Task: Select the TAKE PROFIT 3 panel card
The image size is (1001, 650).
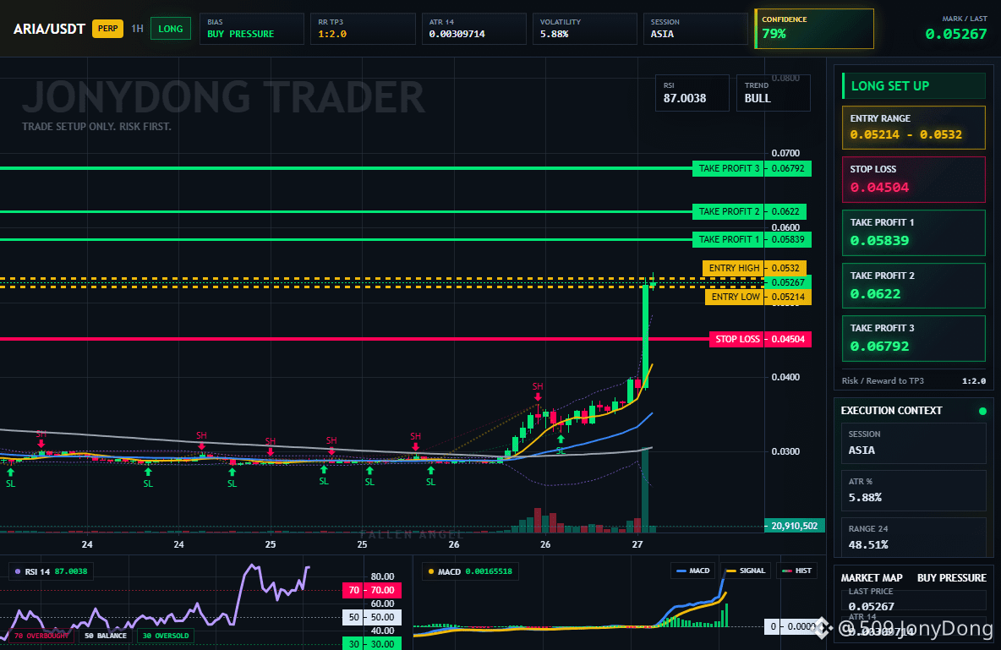Action: click(914, 338)
